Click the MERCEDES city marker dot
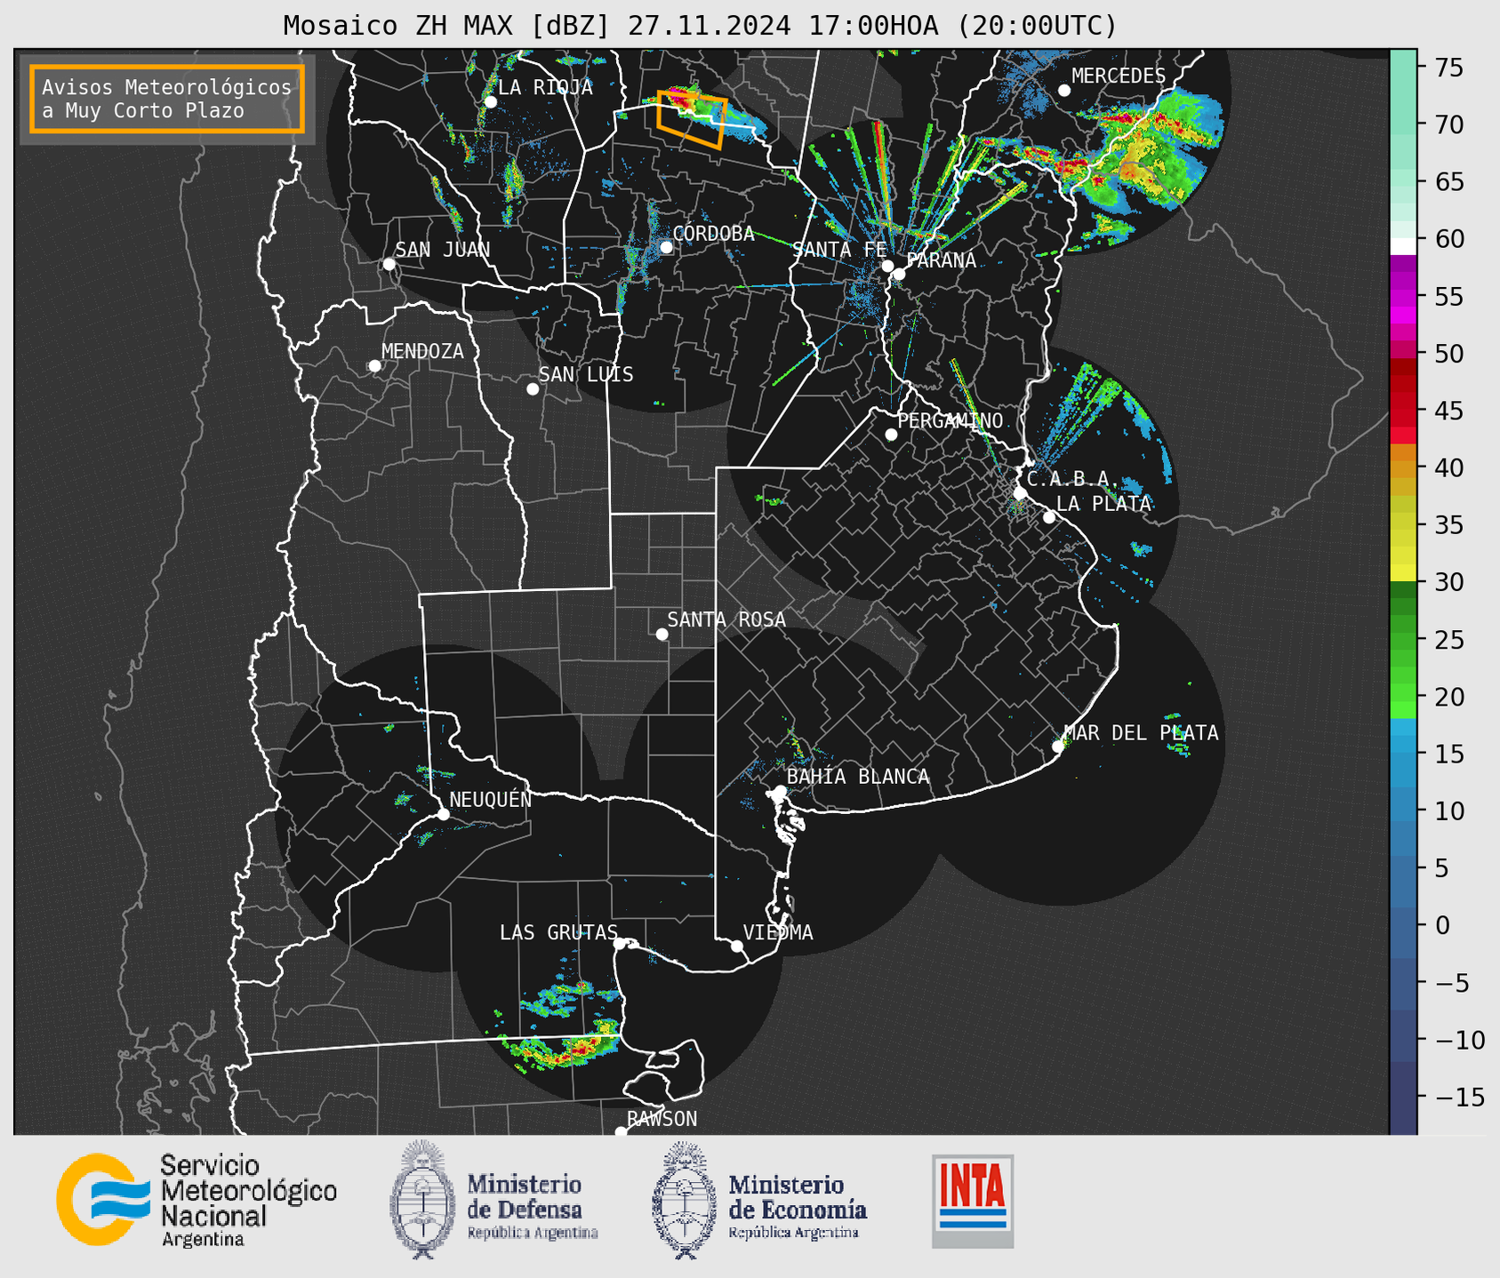The image size is (1500, 1278). coord(1064,91)
